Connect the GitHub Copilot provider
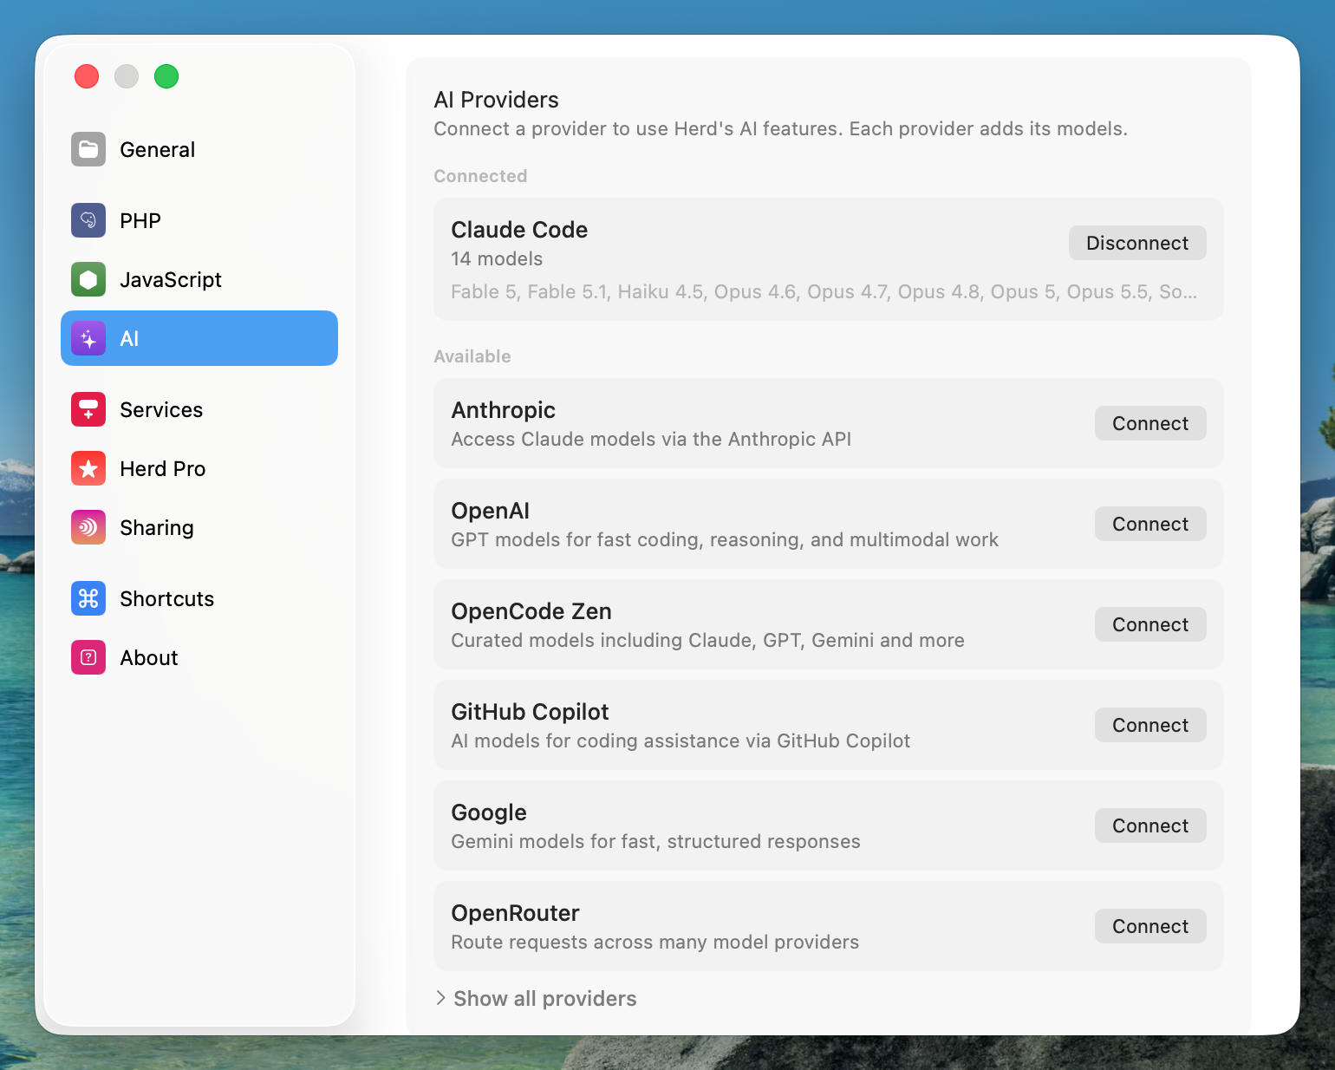 [1150, 725]
